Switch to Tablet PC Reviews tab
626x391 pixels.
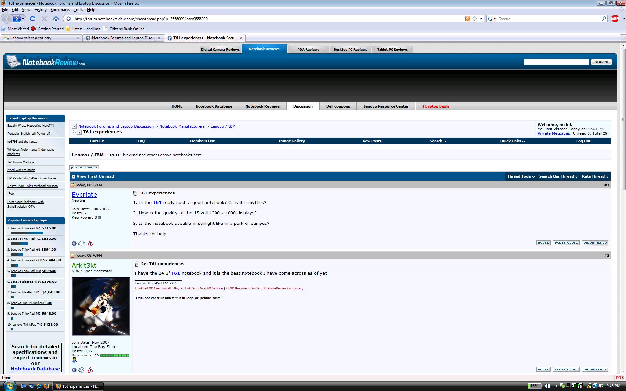[x=392, y=50]
